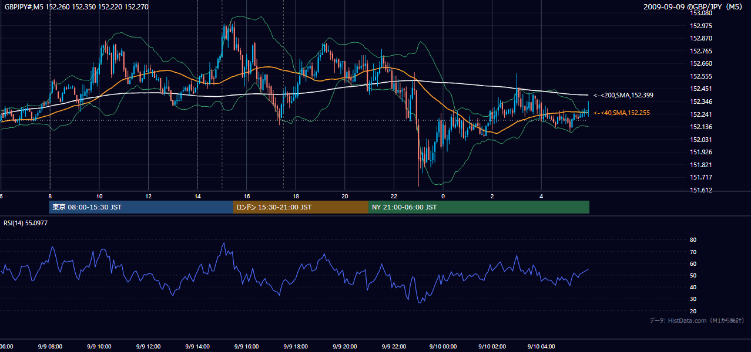Click the <-<40,SMA,152.255 label

coord(622,113)
